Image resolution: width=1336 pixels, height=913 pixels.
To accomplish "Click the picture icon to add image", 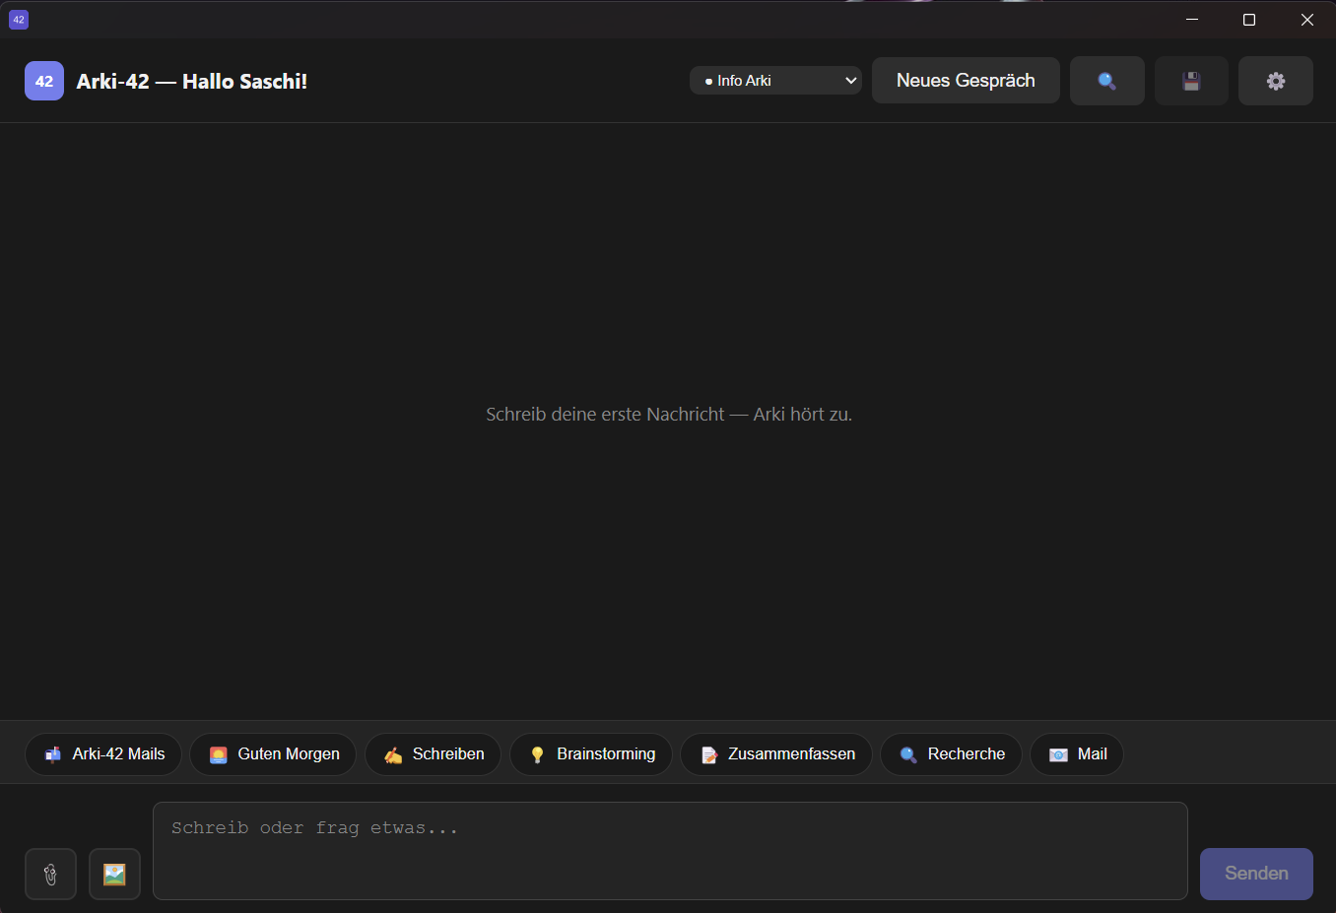I will (114, 874).
